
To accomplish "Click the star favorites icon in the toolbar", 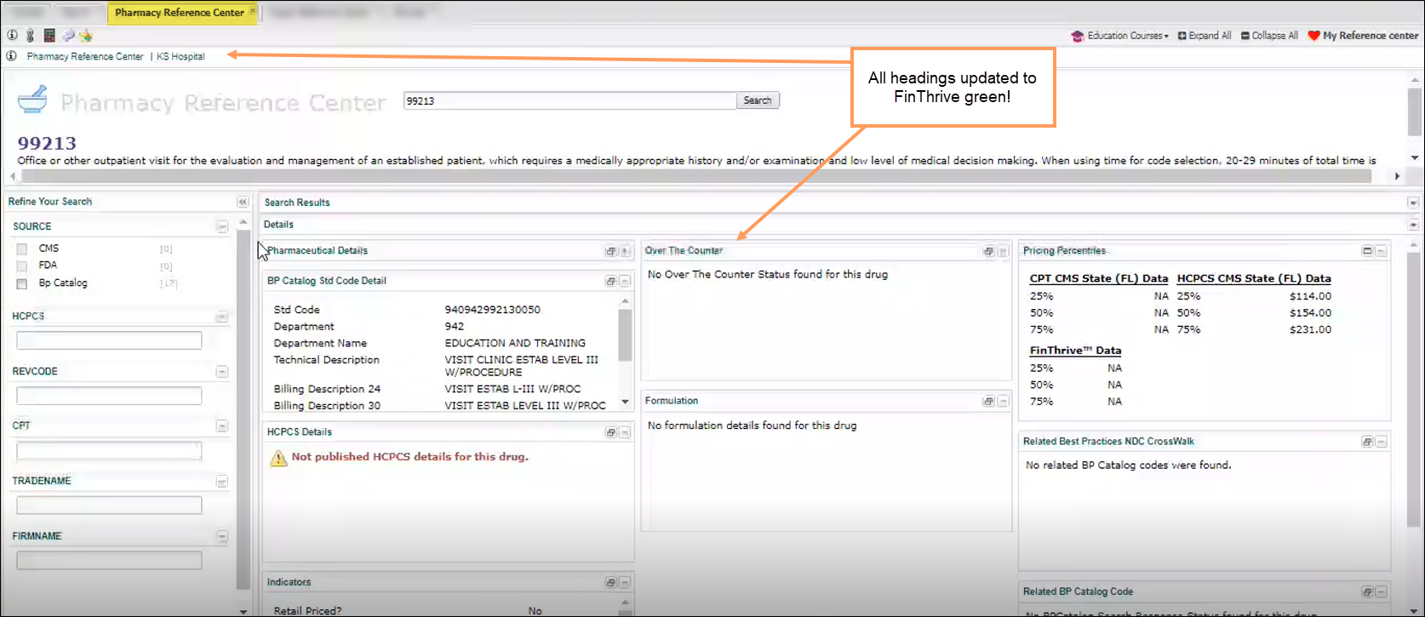I will pyautogui.click(x=86, y=36).
